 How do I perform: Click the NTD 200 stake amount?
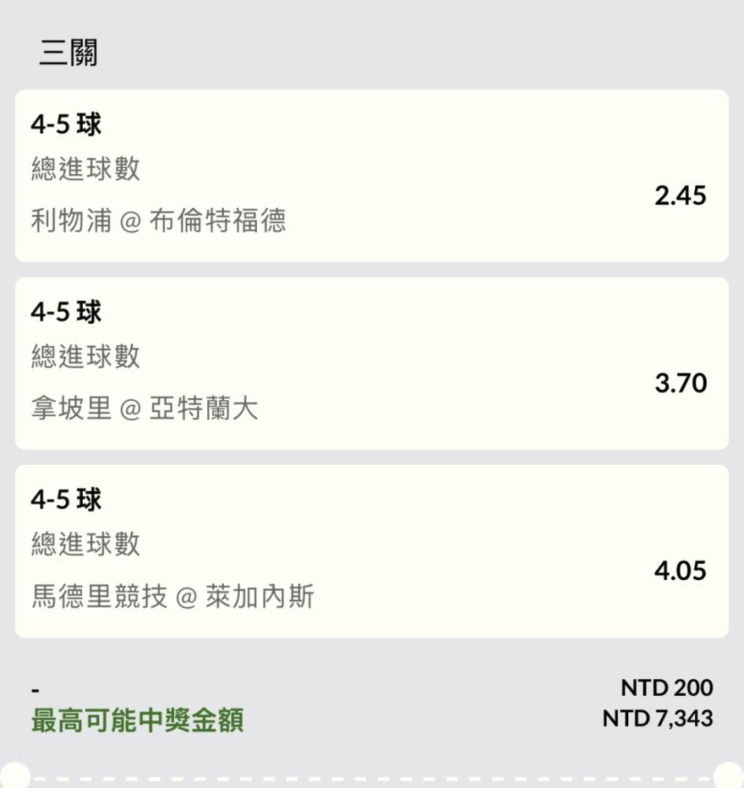point(667,687)
